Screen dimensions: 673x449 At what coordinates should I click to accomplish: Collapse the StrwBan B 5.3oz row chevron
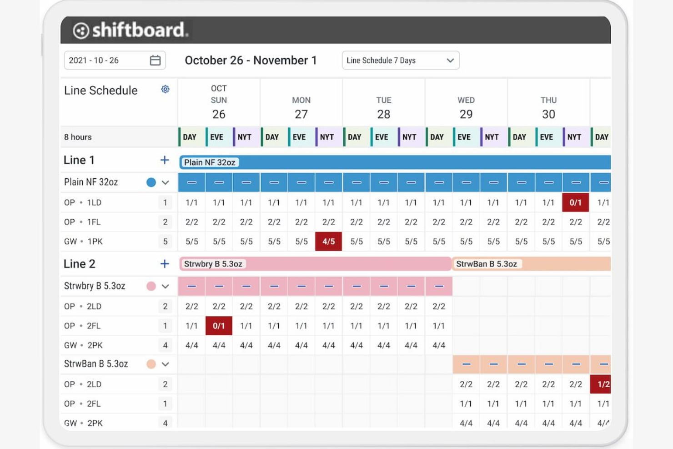166,364
